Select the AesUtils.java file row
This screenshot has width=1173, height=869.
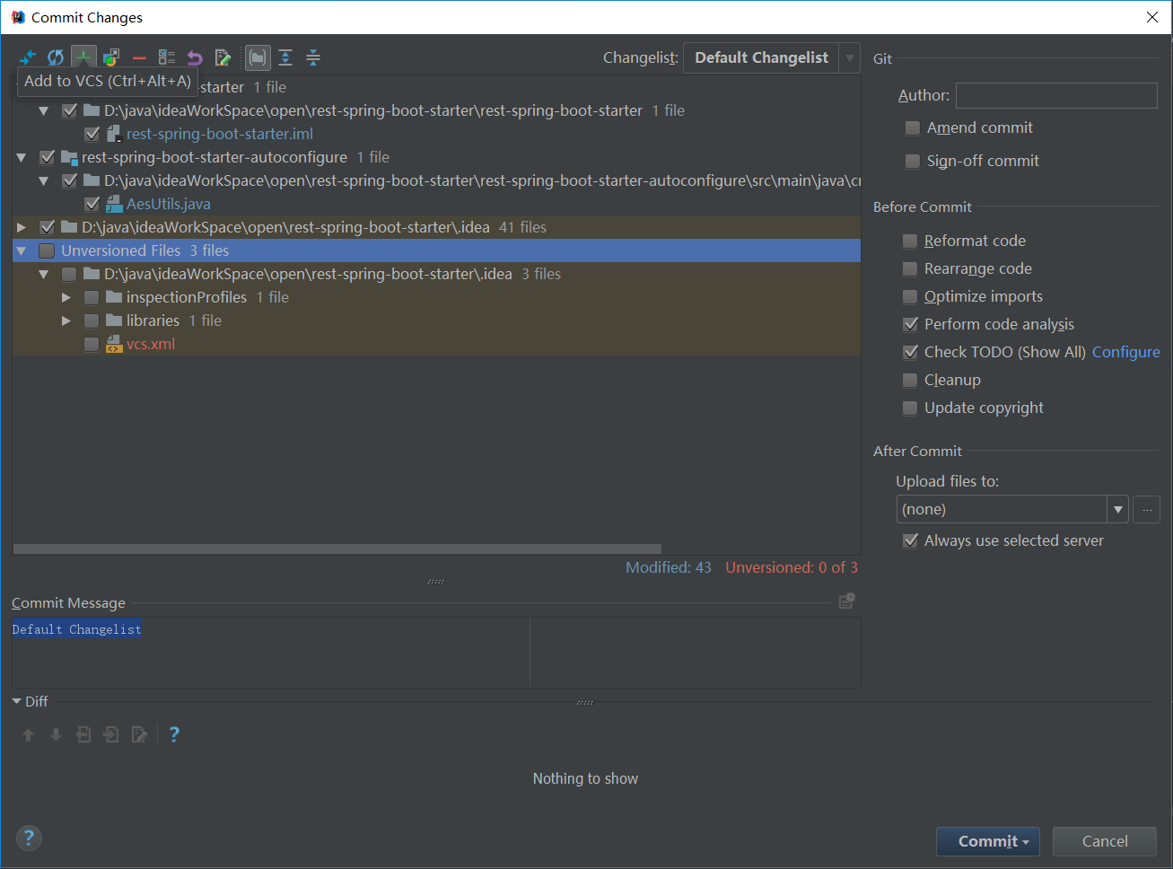437,204
